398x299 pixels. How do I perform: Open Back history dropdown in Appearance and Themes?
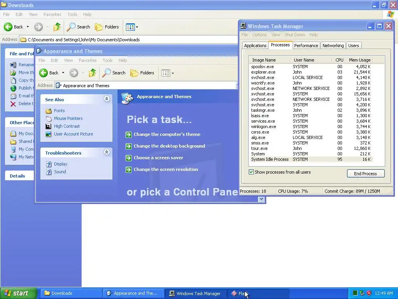point(63,73)
